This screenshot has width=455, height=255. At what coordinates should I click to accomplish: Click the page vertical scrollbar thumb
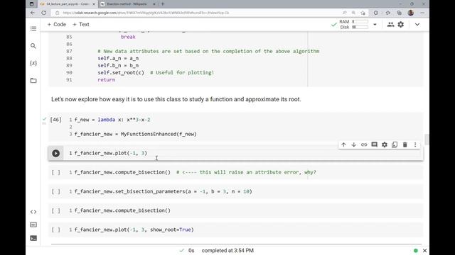pyautogui.click(x=427, y=140)
